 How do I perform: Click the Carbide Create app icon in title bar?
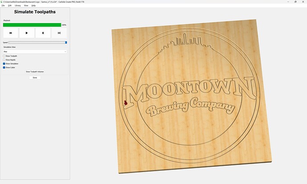tap(2, 2)
